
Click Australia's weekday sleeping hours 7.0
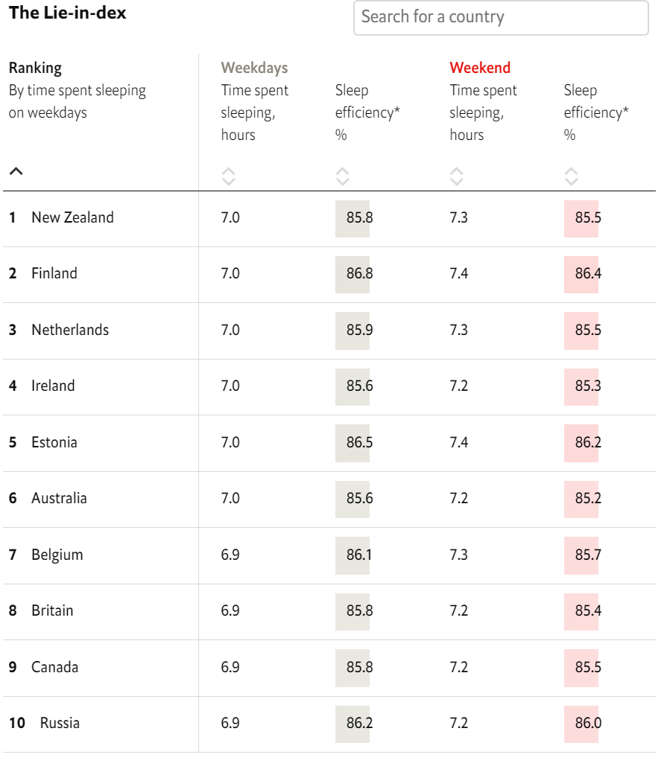pyautogui.click(x=230, y=498)
